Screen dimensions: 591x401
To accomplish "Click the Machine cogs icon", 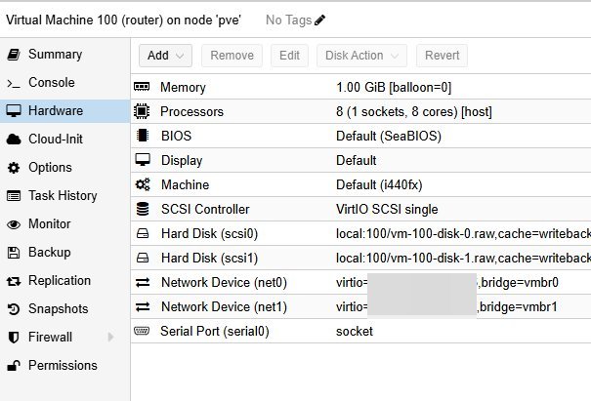I will click(143, 185).
